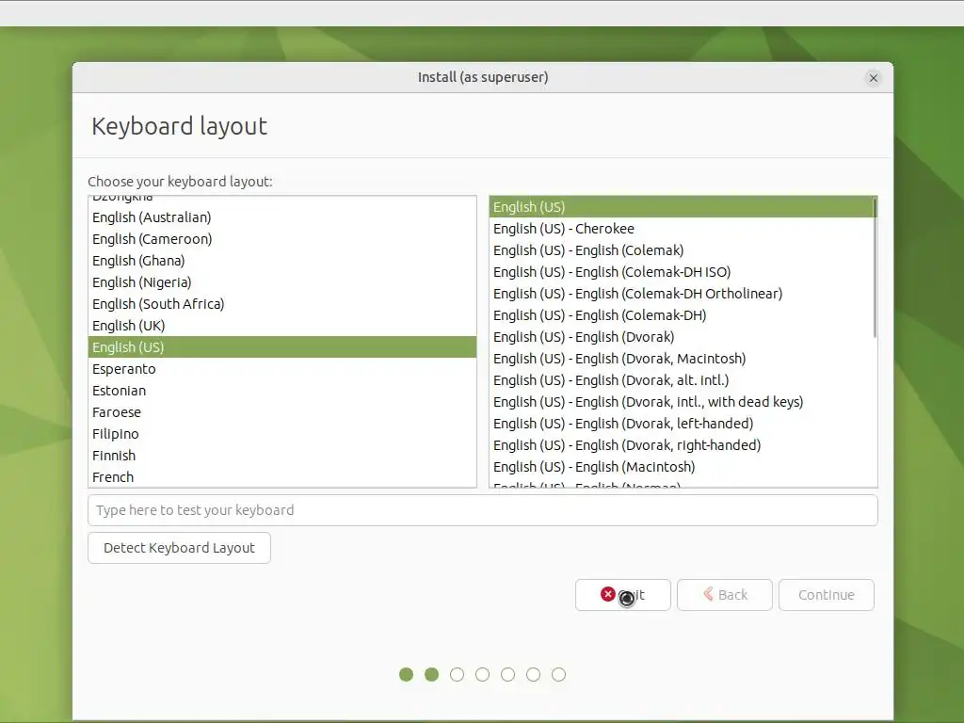
Task: Choose Faroese keyboard layout
Action: (282, 412)
